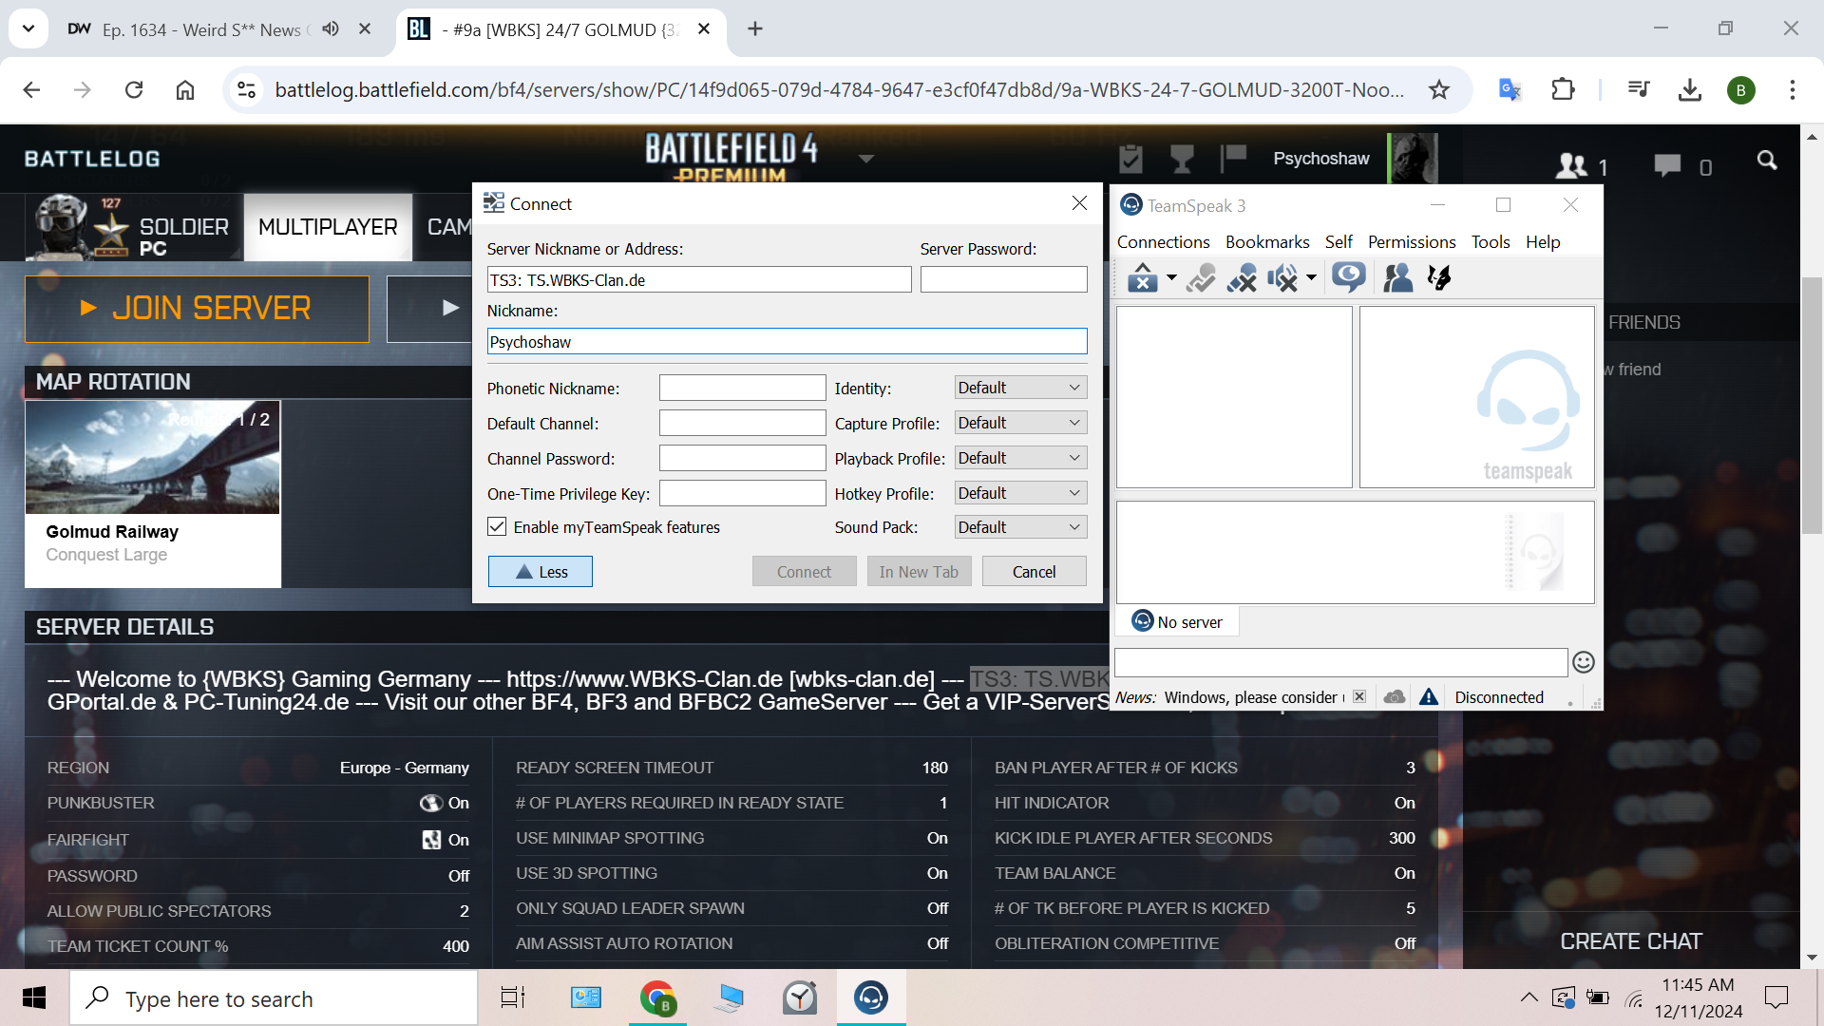Open the Capture Profile dropdown
Screen dimensions: 1824x1026
click(1020, 423)
